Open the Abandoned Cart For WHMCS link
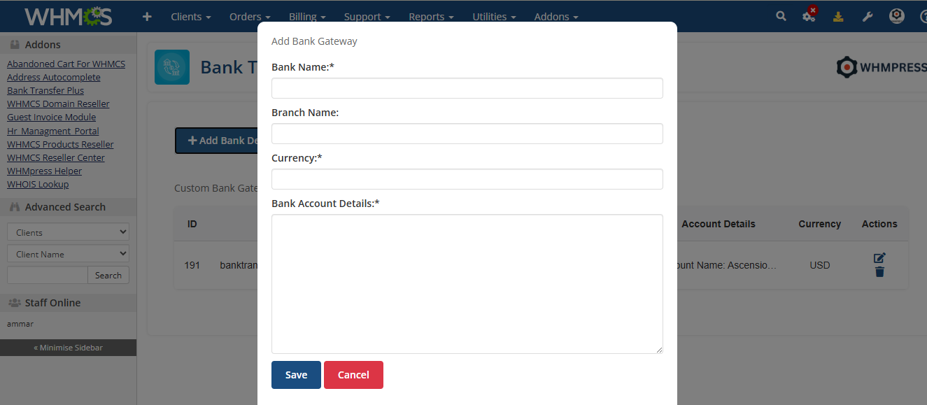Image resolution: width=927 pixels, height=405 pixels. coord(66,64)
